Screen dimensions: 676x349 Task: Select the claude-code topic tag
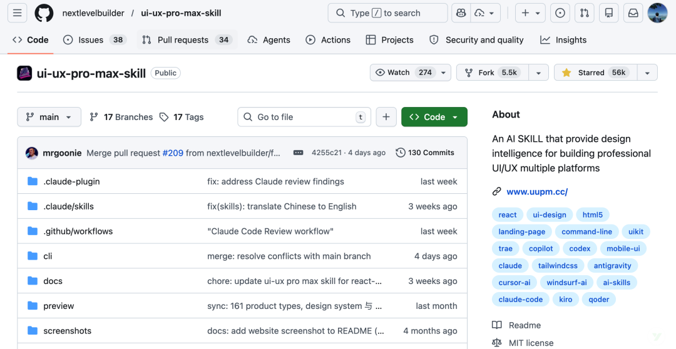coord(520,300)
